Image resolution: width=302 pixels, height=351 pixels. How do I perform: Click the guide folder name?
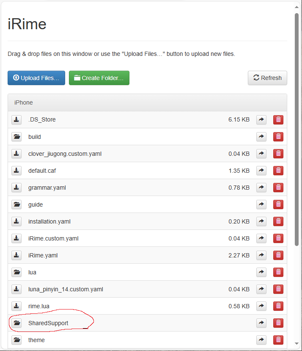coord(36,205)
